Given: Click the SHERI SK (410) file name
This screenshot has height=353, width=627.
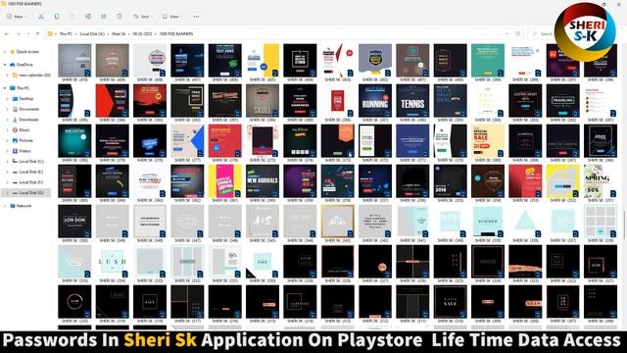Looking at the screenshot, I should [x=74, y=79].
